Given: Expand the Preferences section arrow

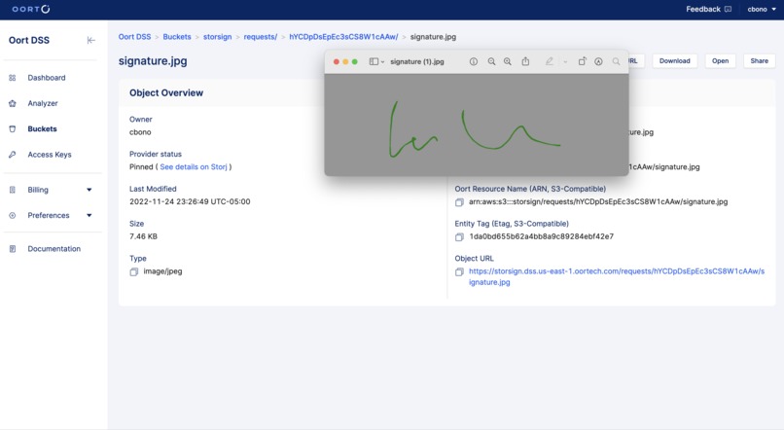Looking at the screenshot, I should tap(89, 215).
